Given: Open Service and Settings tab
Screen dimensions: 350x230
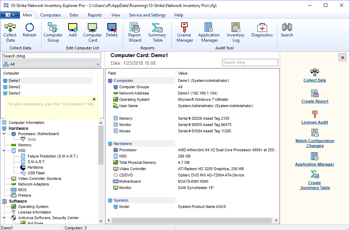Looking at the screenshot, I should point(147,15).
